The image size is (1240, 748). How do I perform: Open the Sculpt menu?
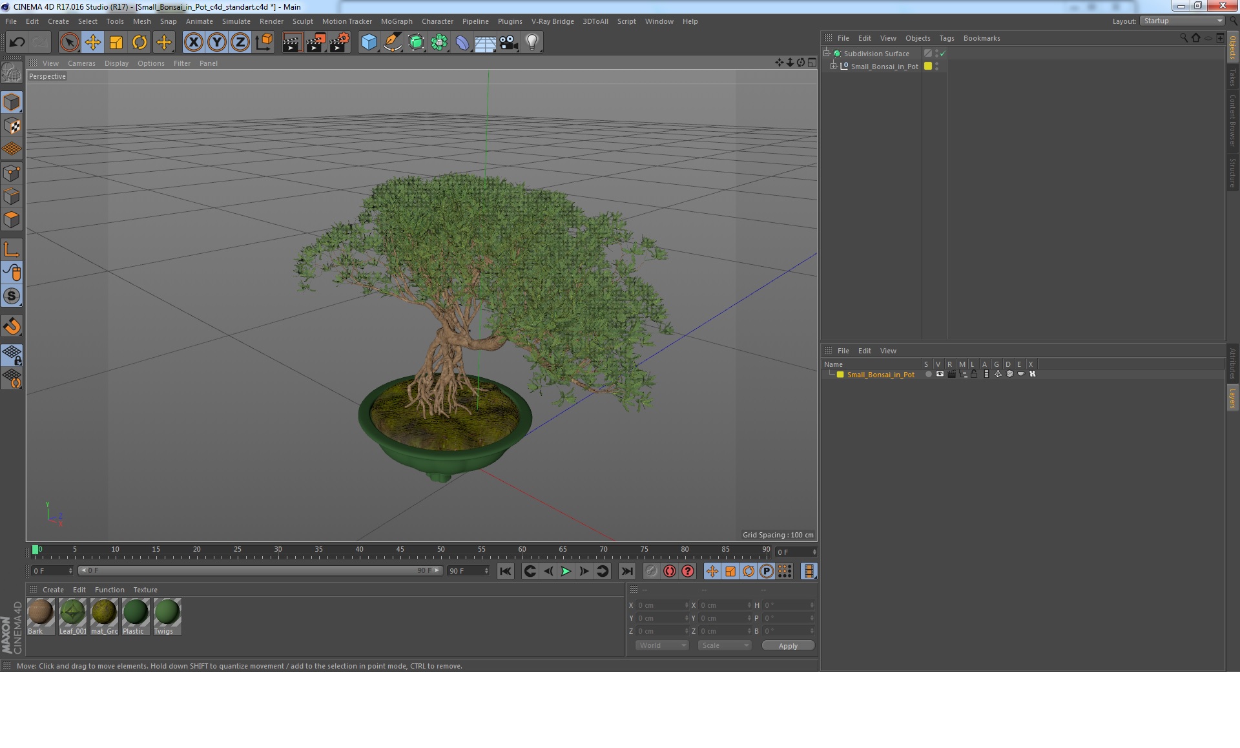302,21
